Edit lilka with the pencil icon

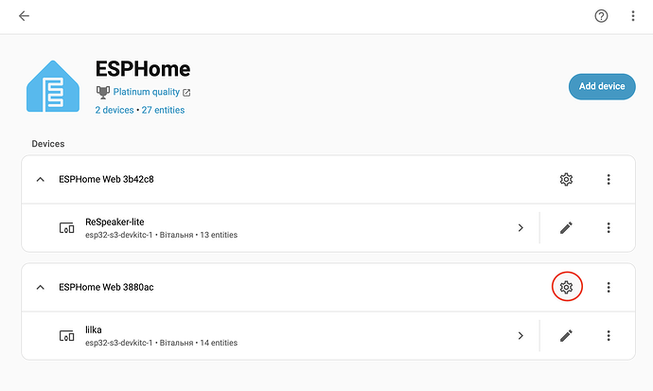tap(566, 335)
